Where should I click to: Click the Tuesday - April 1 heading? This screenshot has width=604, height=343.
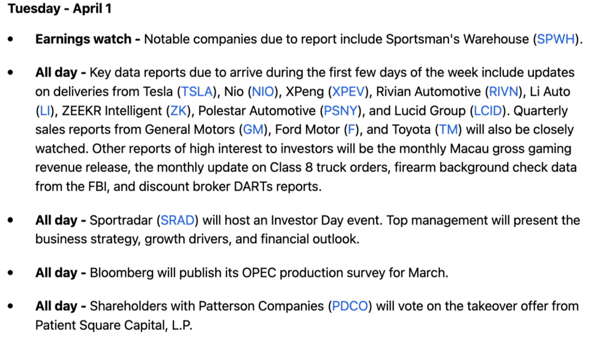[x=59, y=9]
